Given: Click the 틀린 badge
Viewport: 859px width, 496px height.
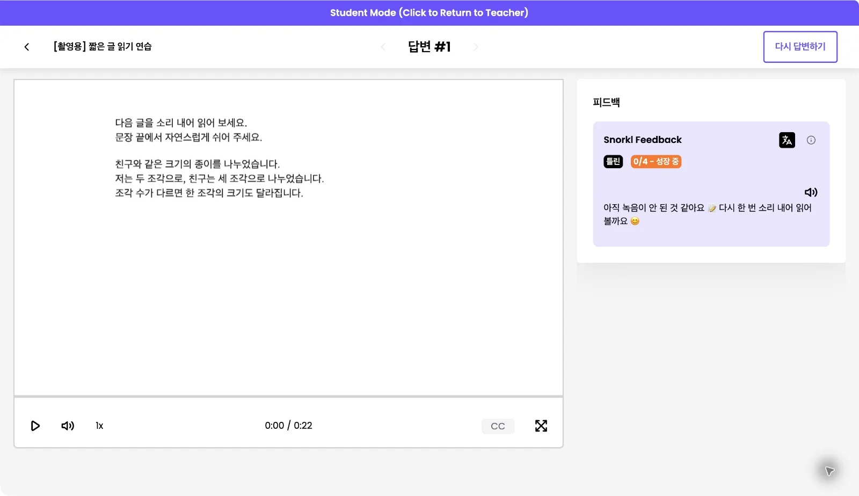Looking at the screenshot, I should click(613, 161).
